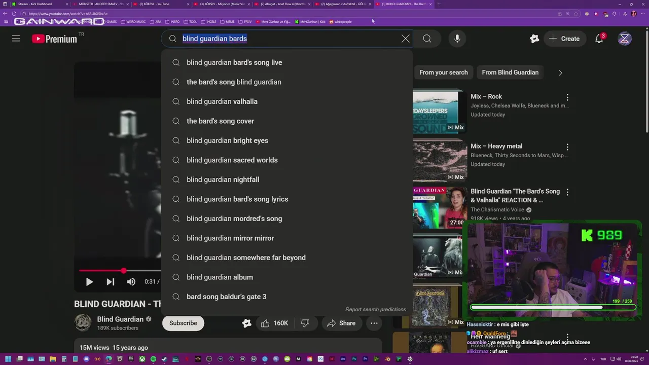Viewport: 649px width, 365px height.
Task: Choose 'blind guardian nightfall' suggestion
Action: click(x=287, y=179)
